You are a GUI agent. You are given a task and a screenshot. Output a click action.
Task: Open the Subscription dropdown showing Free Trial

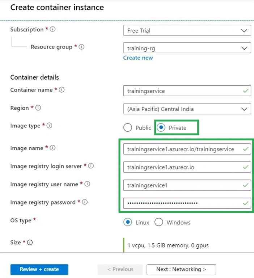coord(187,30)
